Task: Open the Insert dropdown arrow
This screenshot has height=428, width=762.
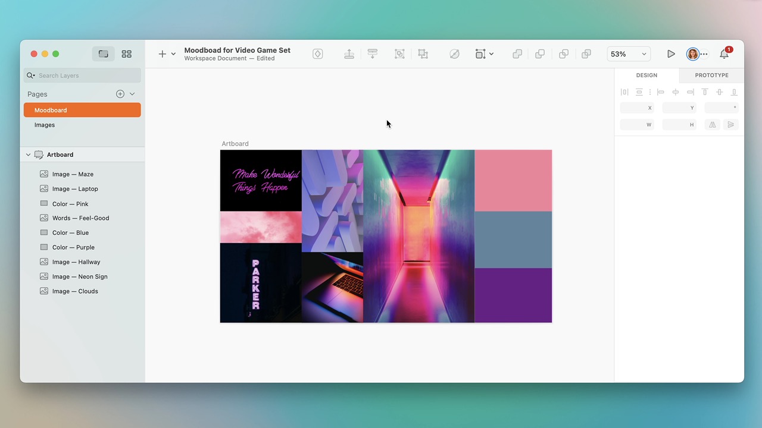Action: coord(173,54)
